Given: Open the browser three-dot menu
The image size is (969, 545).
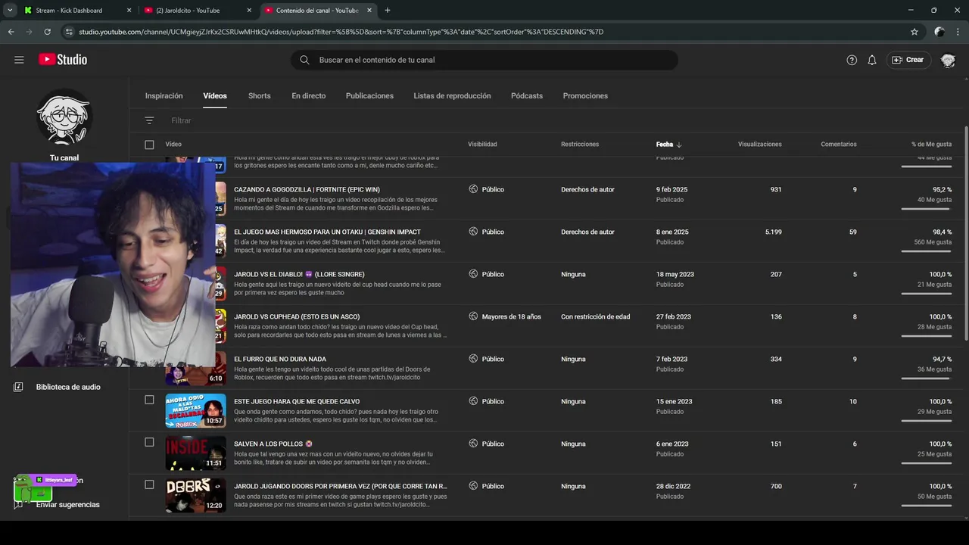Looking at the screenshot, I should [x=958, y=32].
